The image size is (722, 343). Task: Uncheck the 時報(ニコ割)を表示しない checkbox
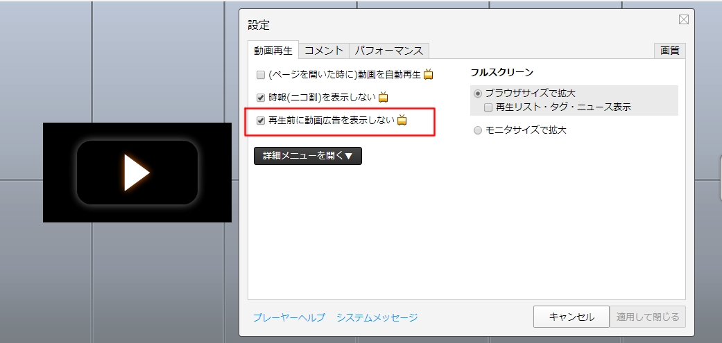261,97
